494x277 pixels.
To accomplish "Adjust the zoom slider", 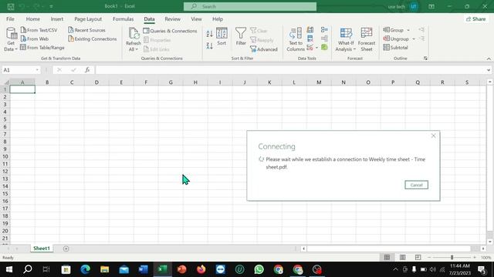I will (452, 258).
